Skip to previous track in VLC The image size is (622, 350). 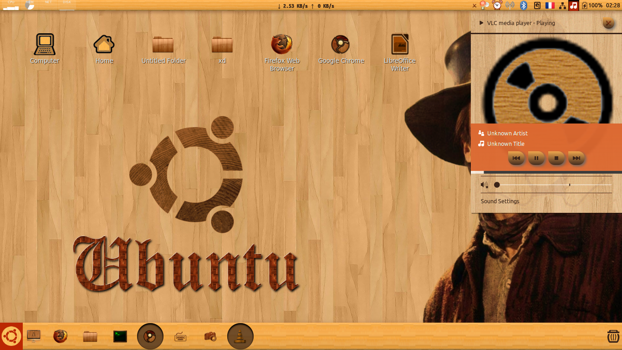coord(516,158)
